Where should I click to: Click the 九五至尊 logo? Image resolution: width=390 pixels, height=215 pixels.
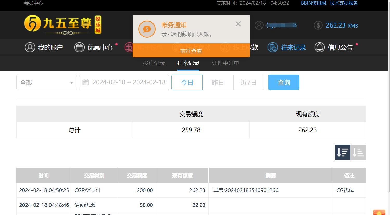(x=63, y=25)
